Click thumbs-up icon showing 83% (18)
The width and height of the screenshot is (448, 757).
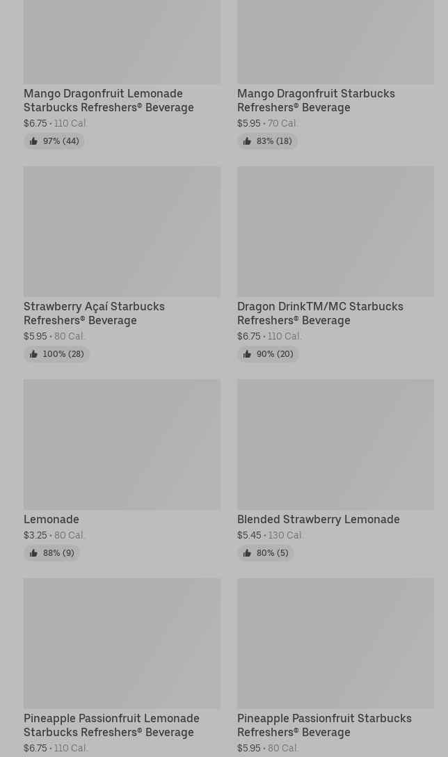pyautogui.click(x=247, y=141)
